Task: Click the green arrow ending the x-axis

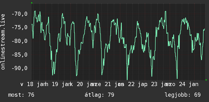Action: coord(206,80)
